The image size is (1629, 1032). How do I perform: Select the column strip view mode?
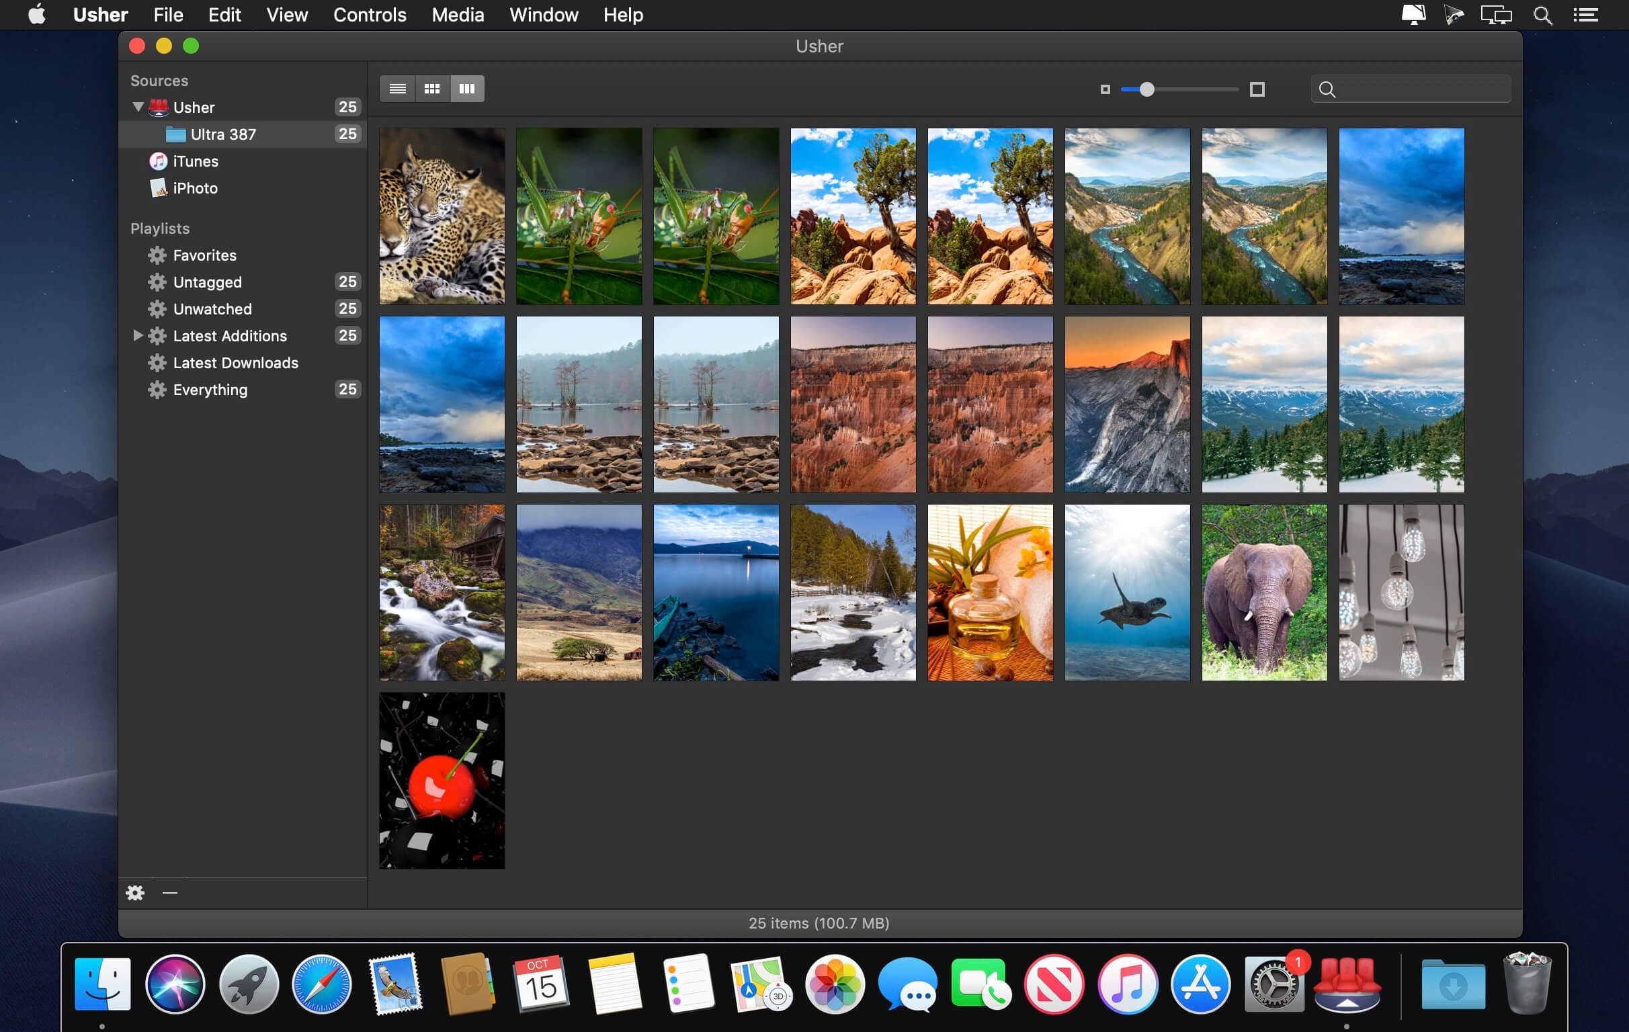[467, 89]
